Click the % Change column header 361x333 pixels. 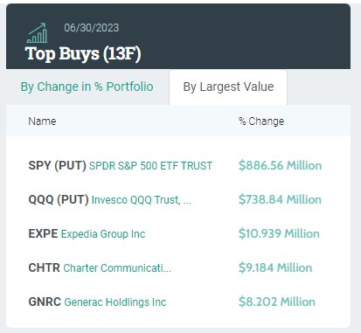(x=261, y=121)
